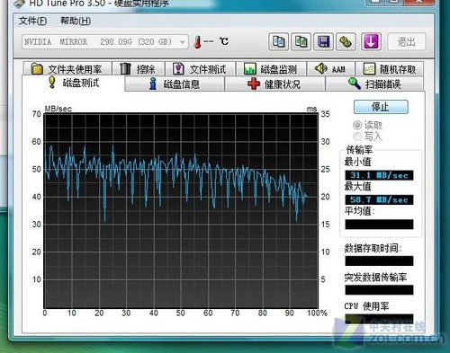Click the speaker icon on AAM tab
The height and width of the screenshot is (353, 450).
coord(320,68)
